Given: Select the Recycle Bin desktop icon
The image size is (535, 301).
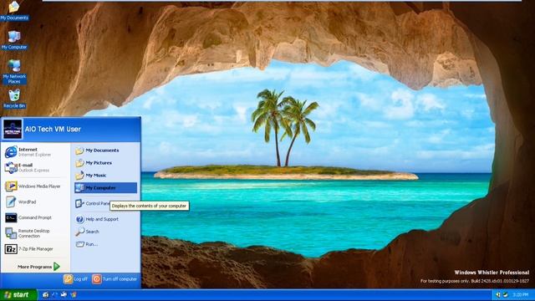Looking at the screenshot, I should (x=14, y=99).
